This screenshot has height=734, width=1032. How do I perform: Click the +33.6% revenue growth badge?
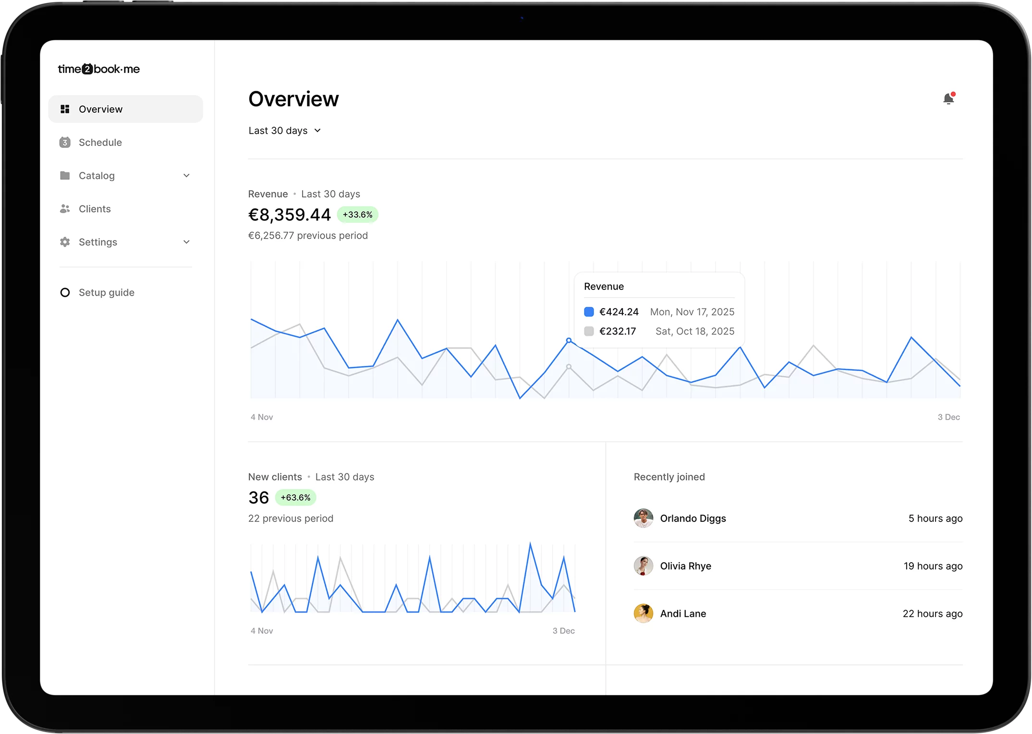[x=358, y=215]
